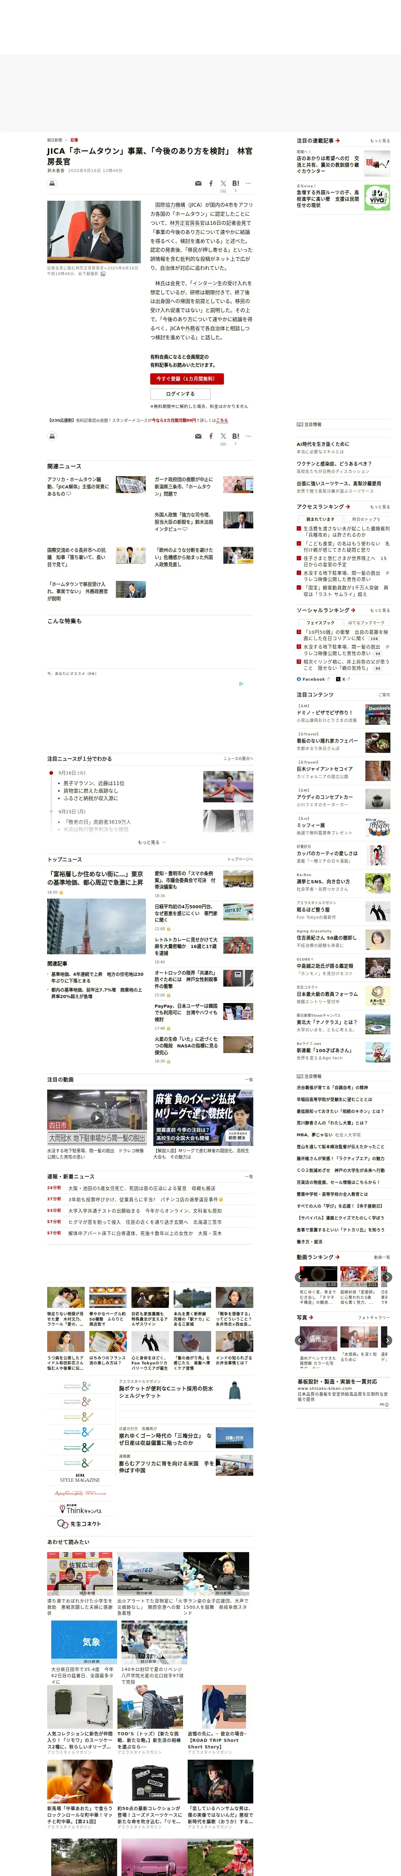Open 朝日新聞 Thinkキャンパス logo link
The height and width of the screenshot is (1876, 401).
pos(79,1509)
